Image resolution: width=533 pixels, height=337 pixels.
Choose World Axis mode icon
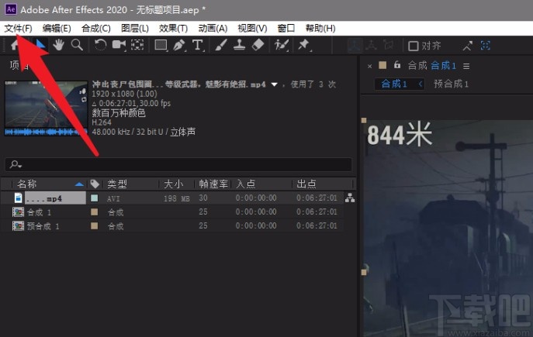[371, 45]
